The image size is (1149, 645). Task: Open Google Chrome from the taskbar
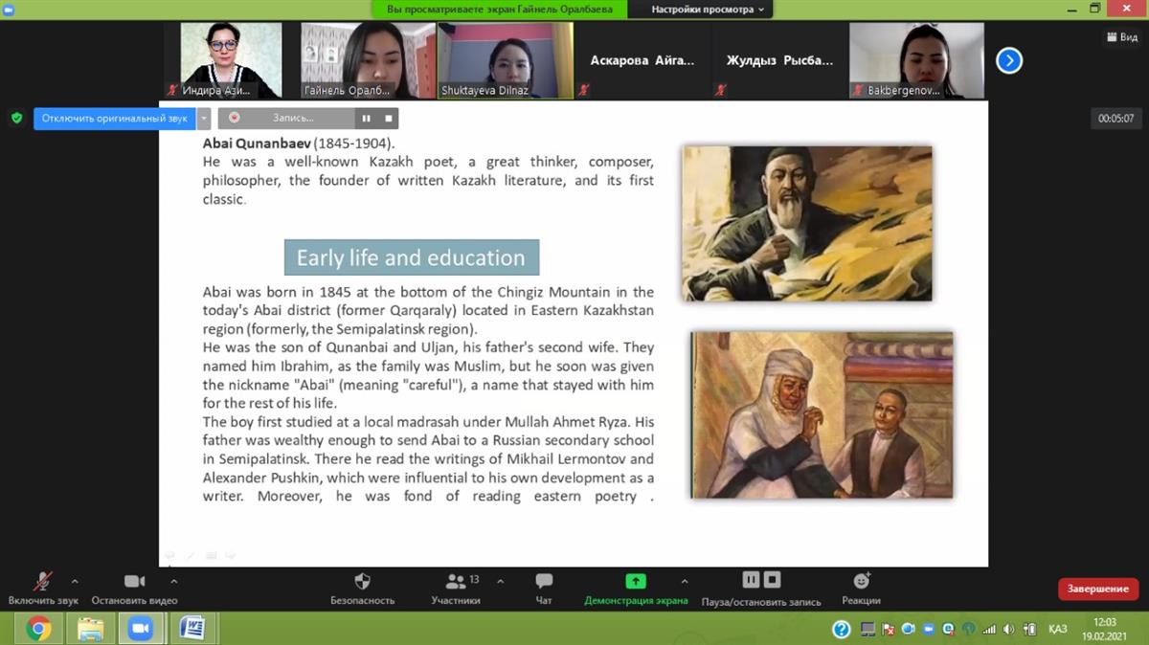point(38,628)
